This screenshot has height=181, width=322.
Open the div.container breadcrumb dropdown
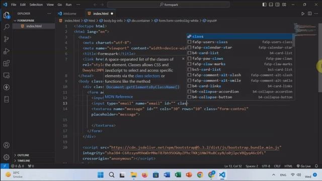[x=138, y=21]
